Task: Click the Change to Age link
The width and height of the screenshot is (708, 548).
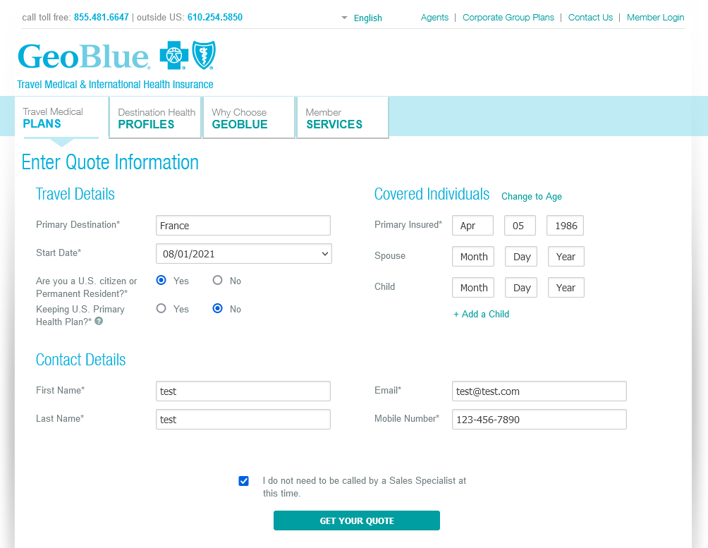Action: click(x=531, y=196)
